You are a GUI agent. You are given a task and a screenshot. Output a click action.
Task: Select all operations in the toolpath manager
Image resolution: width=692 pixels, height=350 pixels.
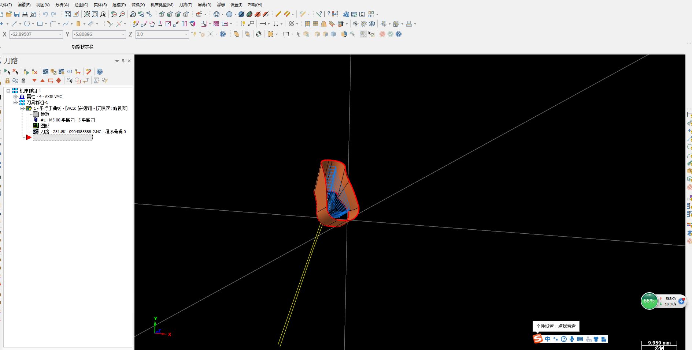click(8, 72)
